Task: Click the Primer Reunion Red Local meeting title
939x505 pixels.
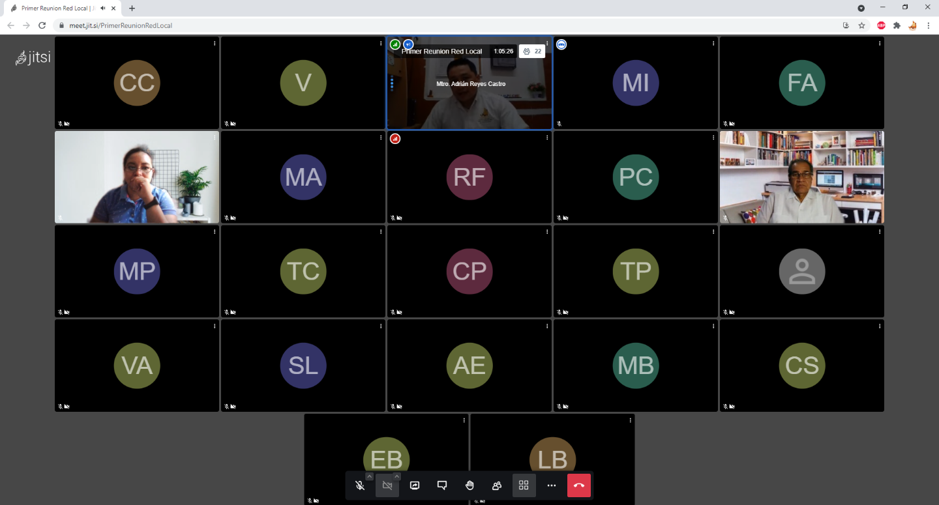Action: [442, 51]
